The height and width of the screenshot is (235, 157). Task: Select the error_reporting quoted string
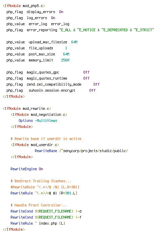[106, 30]
